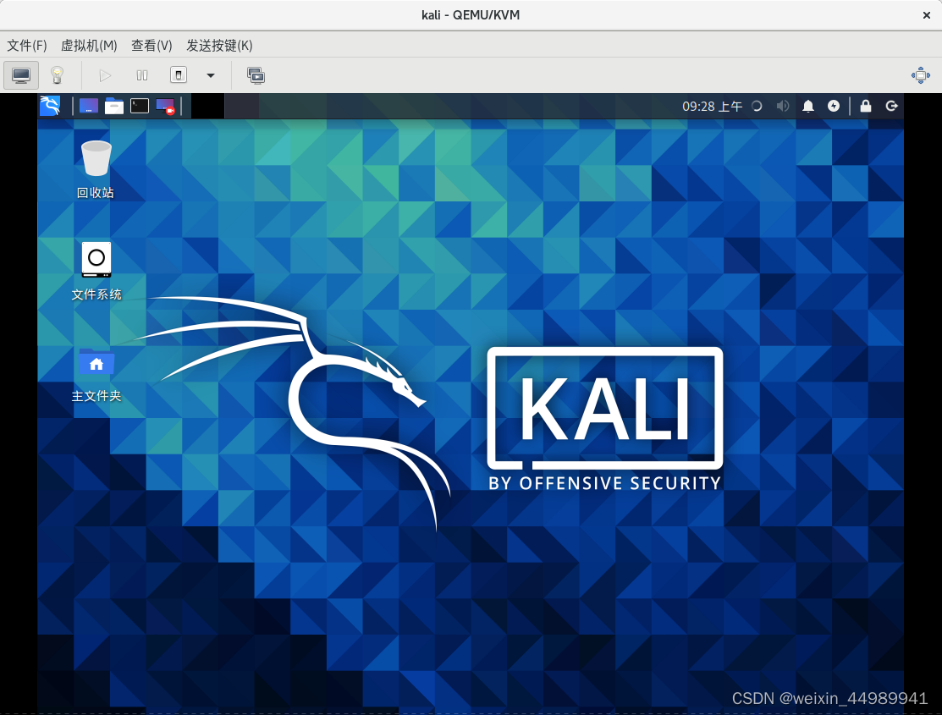Click the network connection spinner icon

(x=757, y=106)
